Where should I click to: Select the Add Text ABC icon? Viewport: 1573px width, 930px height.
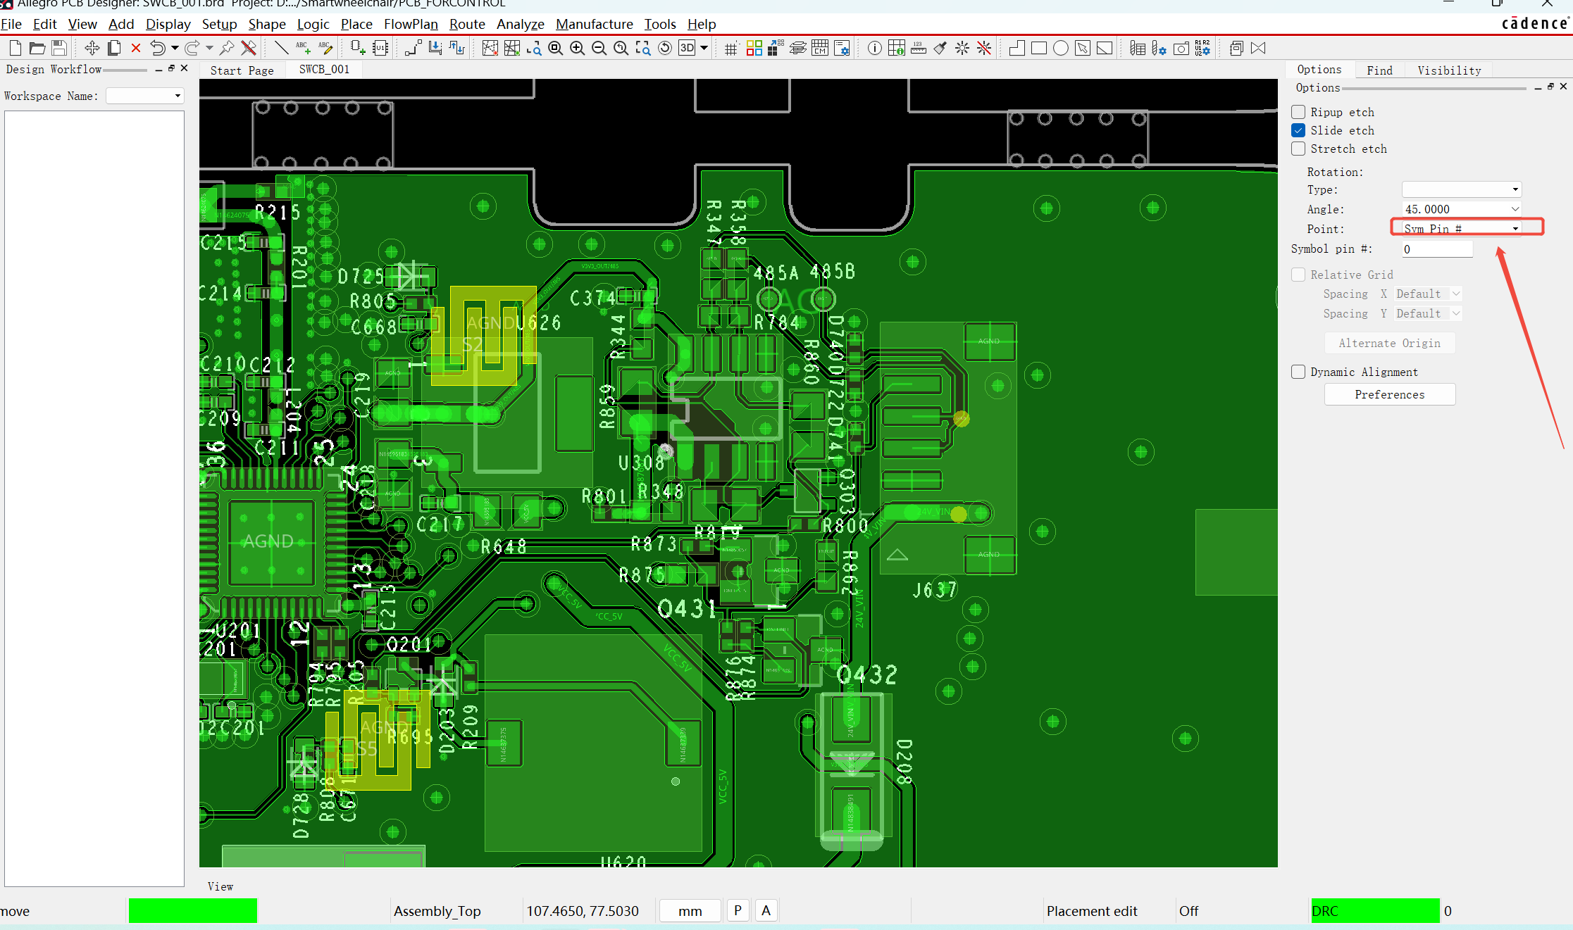click(303, 48)
